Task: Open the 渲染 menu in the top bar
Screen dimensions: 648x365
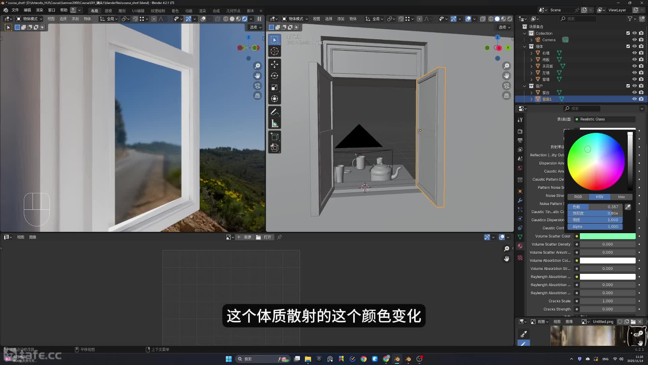Action: (x=39, y=10)
